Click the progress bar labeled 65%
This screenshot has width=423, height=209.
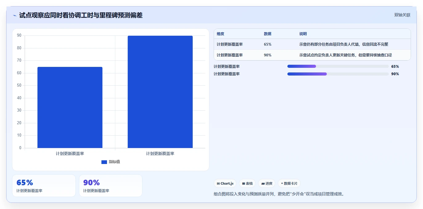[338, 66]
